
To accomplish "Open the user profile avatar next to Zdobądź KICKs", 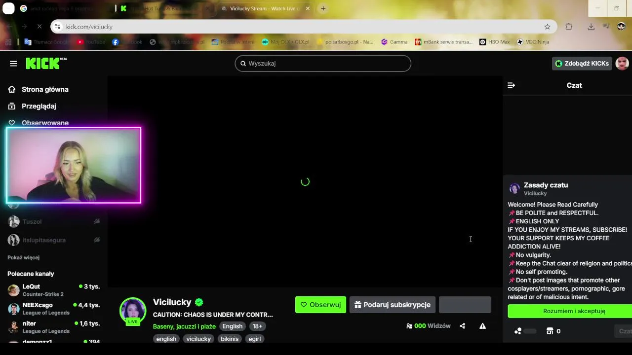I will (x=622, y=64).
